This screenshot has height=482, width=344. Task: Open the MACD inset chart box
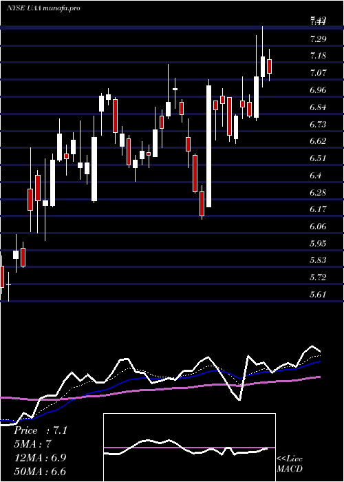pos(189,448)
